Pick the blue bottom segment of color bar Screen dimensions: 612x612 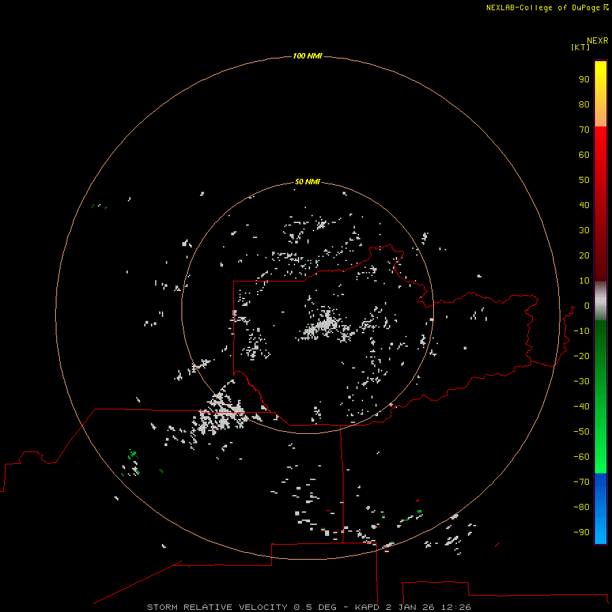point(600,509)
